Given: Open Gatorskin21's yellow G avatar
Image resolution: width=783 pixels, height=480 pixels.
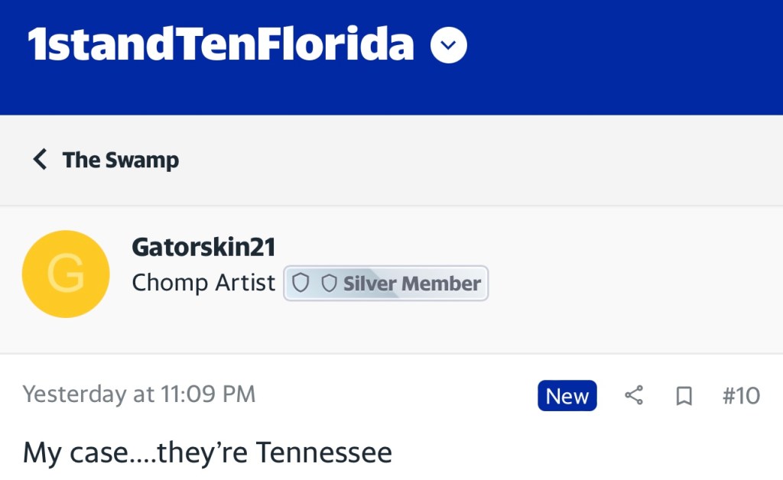Looking at the screenshot, I should tap(66, 274).
